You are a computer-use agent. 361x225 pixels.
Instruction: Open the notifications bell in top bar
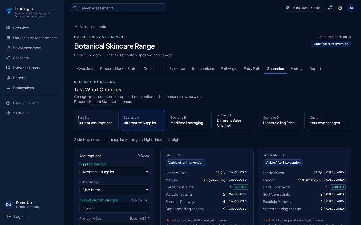330,8
